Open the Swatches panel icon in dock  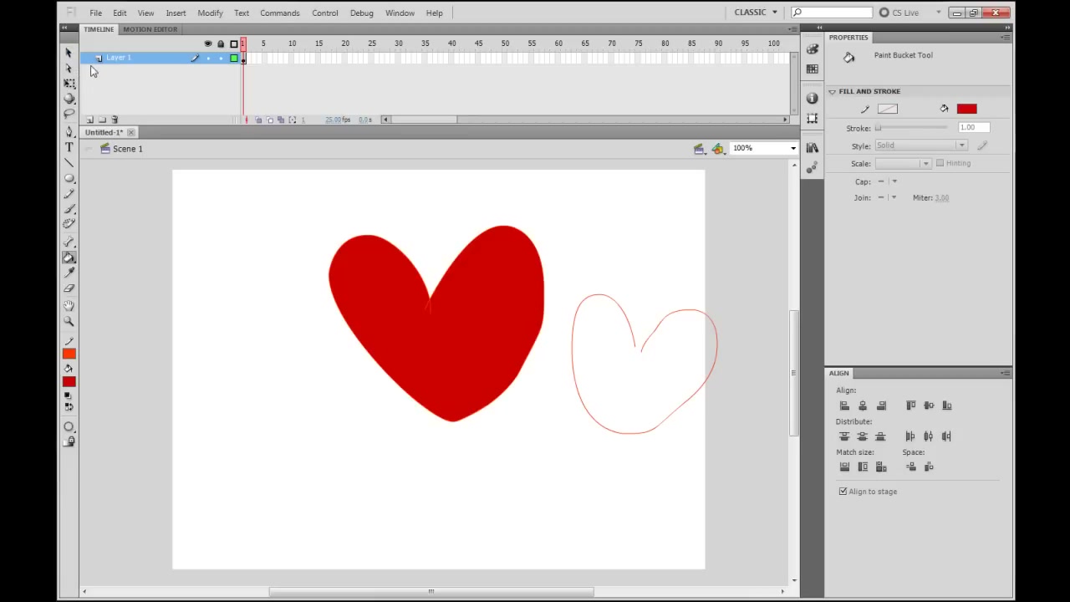(x=812, y=69)
